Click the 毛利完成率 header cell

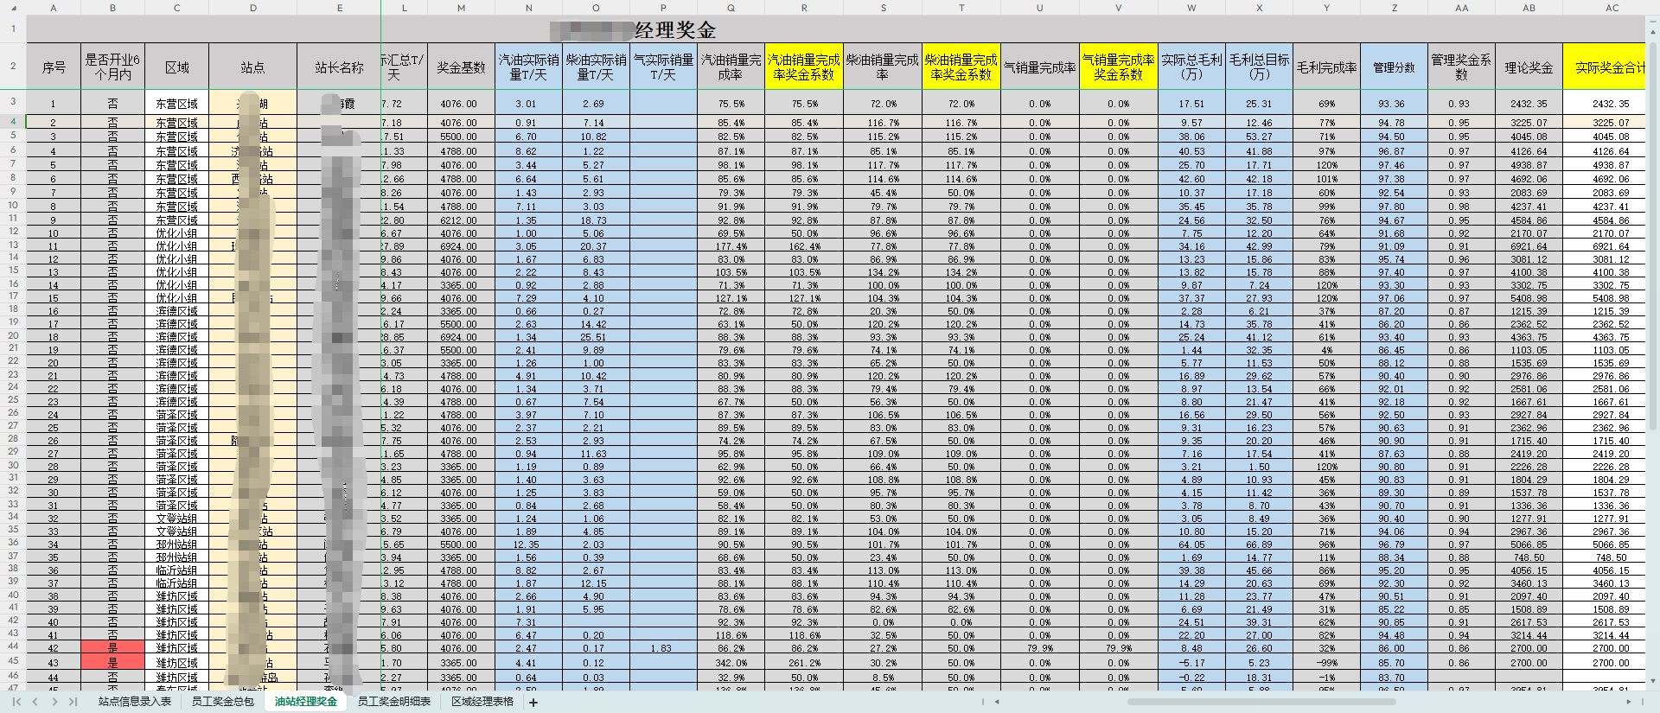tap(1326, 67)
